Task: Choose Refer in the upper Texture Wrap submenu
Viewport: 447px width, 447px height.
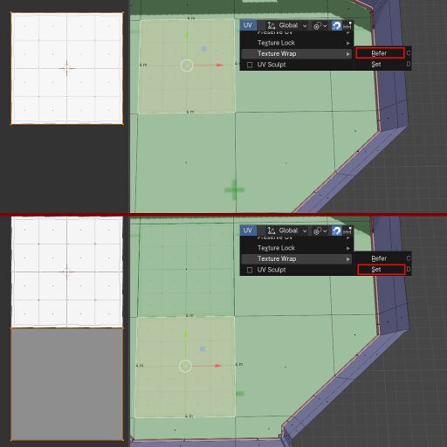Action: coord(380,53)
